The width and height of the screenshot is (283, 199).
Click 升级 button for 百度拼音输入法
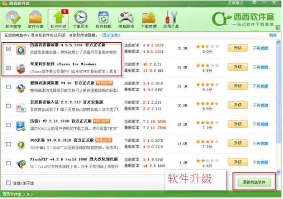coord(238,105)
